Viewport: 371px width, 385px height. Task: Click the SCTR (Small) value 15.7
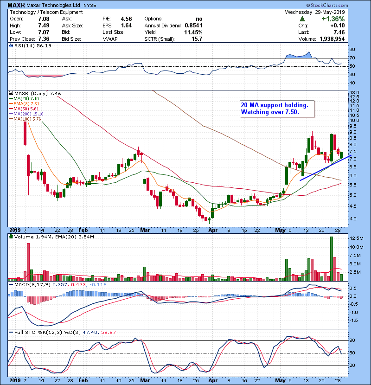(197, 39)
